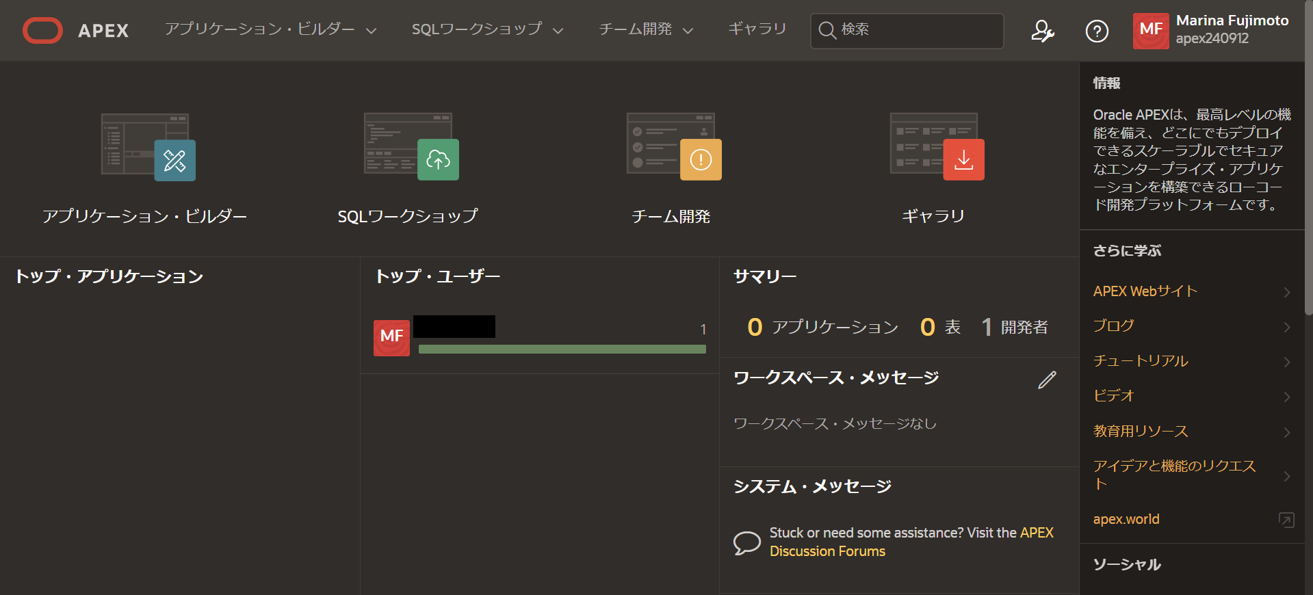Open the アプリケーション・ビルダー large icon
The height and width of the screenshot is (595, 1313).
[148, 146]
